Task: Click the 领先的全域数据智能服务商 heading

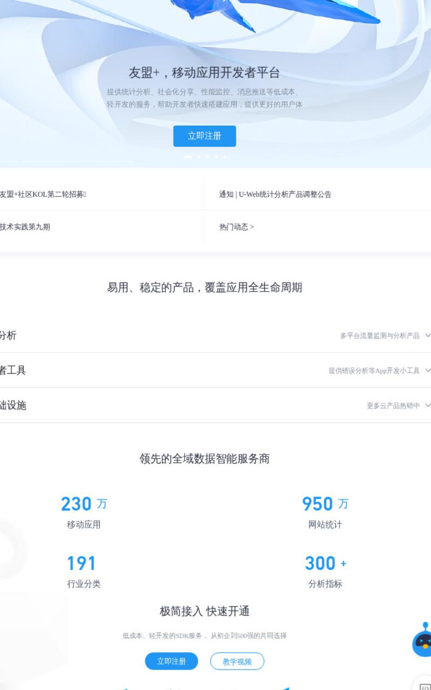Action: pyautogui.click(x=205, y=459)
